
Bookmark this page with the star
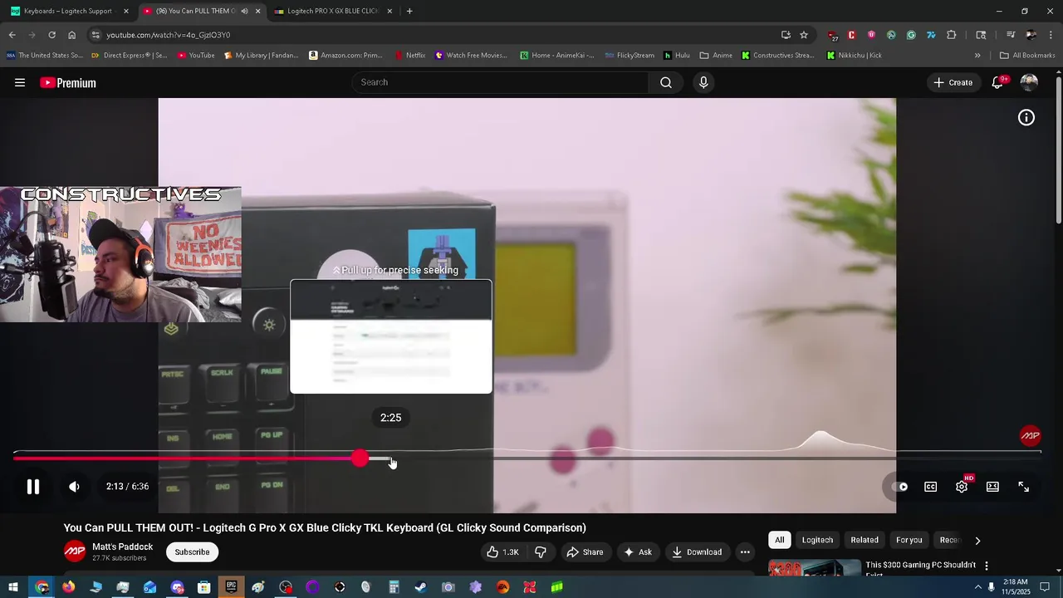(804, 35)
